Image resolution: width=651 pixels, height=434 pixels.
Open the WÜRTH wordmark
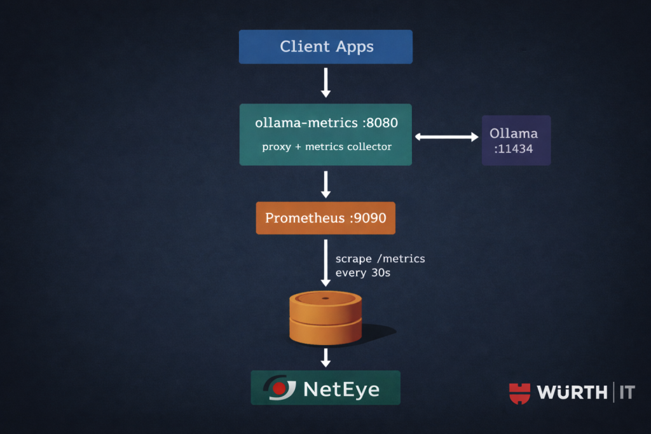click(572, 393)
